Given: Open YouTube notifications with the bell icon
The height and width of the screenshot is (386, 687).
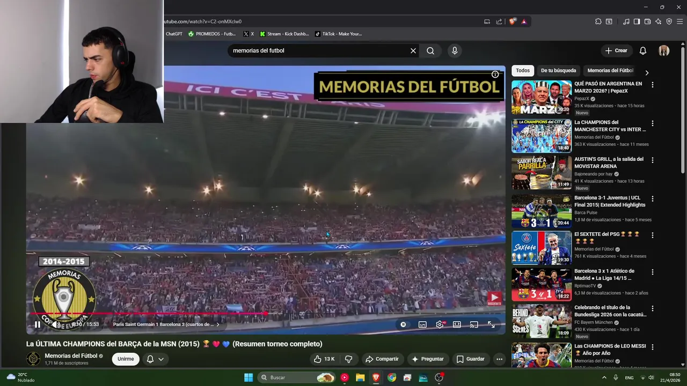Looking at the screenshot, I should click(643, 50).
